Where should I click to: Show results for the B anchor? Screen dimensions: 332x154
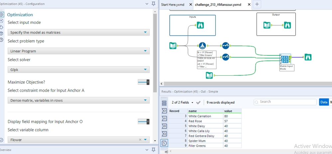[164, 126]
